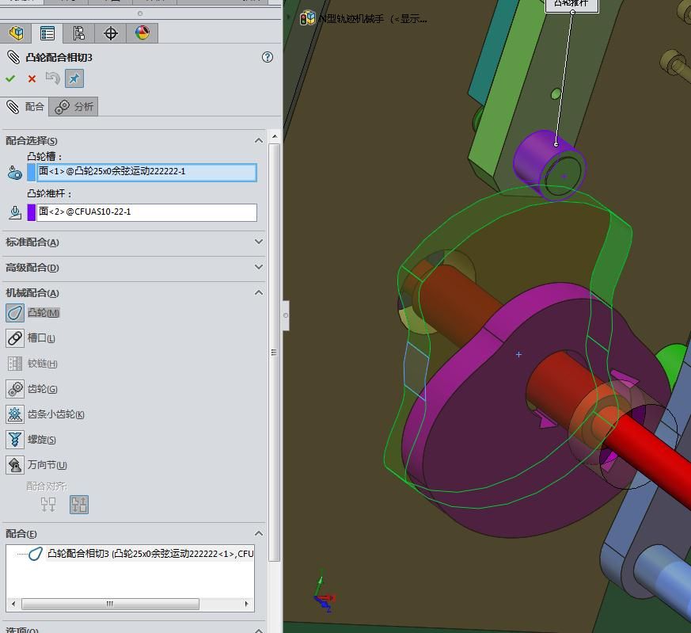The image size is (691, 633).
Task: Click the green checkmark to confirm mate
Action: pyautogui.click(x=10, y=78)
